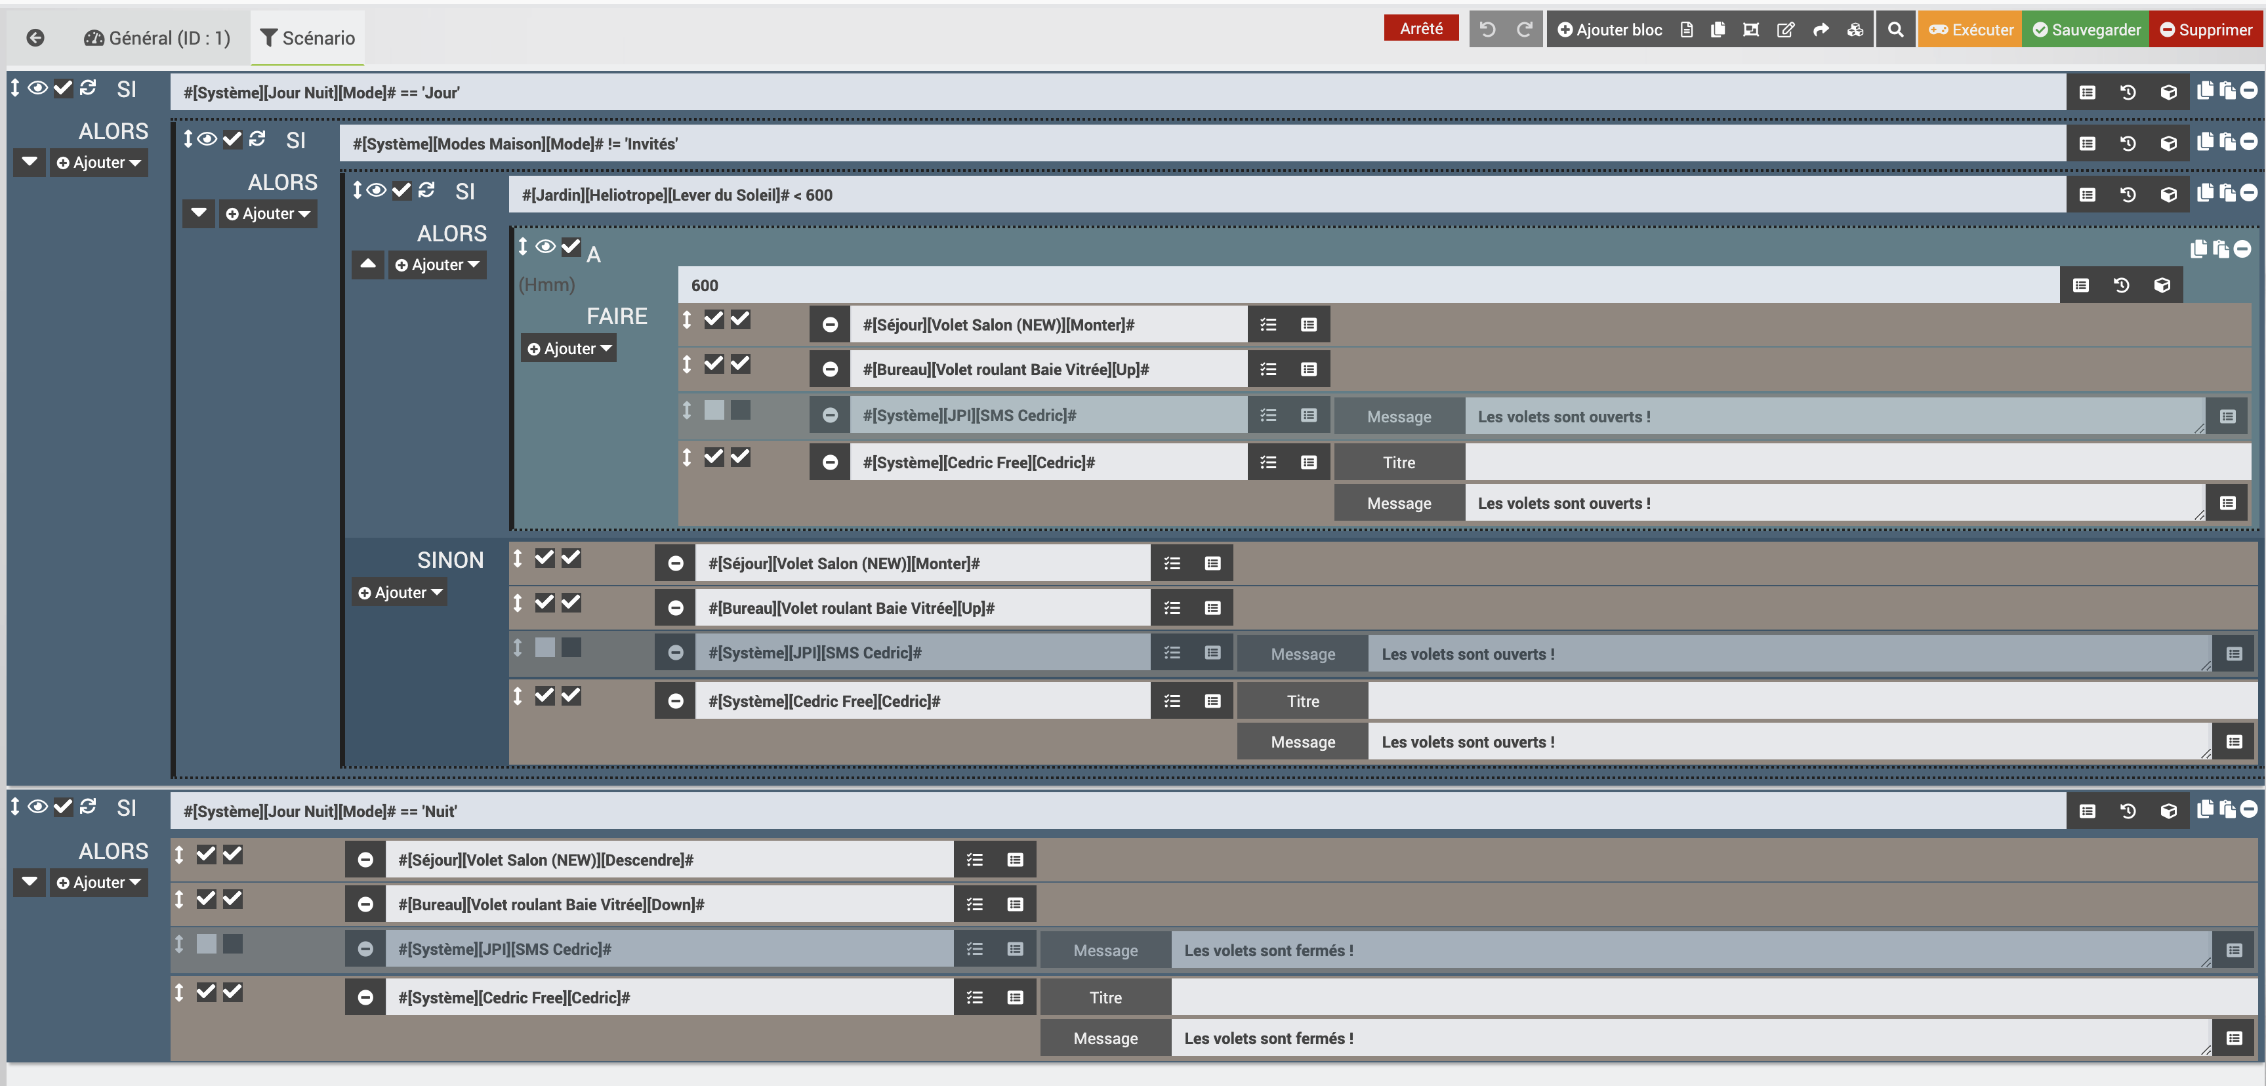This screenshot has height=1086, width=2266.
Task: Toggle first checkbox of Volet roulant Baie Vitrée Down
Action: pyautogui.click(x=206, y=898)
